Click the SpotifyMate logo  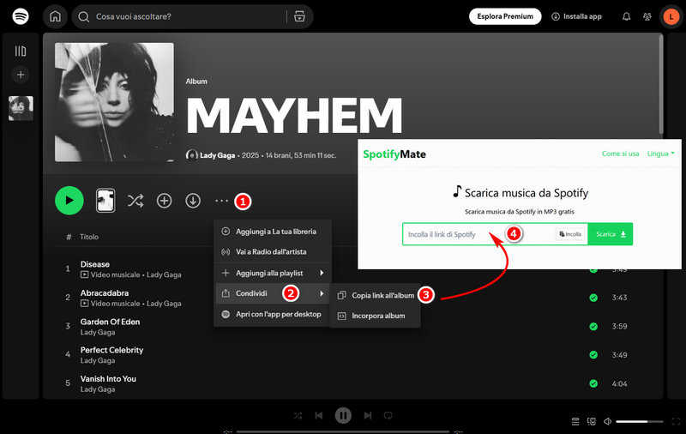coord(394,154)
